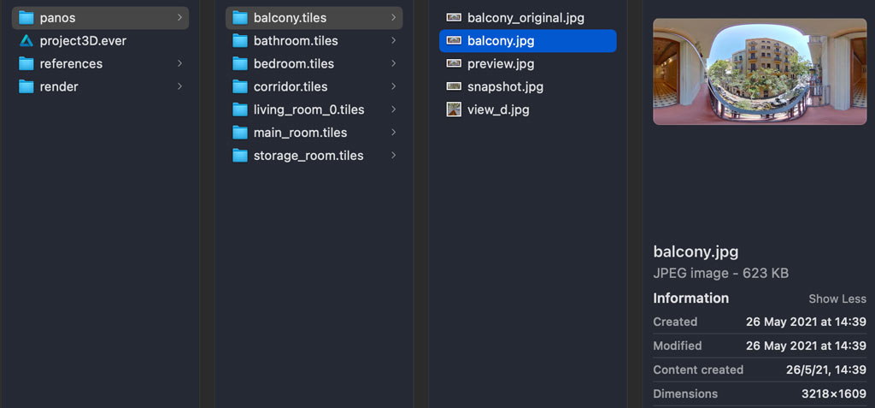The width and height of the screenshot is (875, 408).
Task: Click the Dimensions value 3218×1609
Action: pos(833,394)
